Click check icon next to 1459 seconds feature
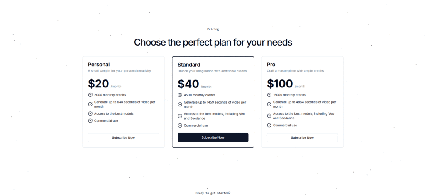 [x=180, y=104]
